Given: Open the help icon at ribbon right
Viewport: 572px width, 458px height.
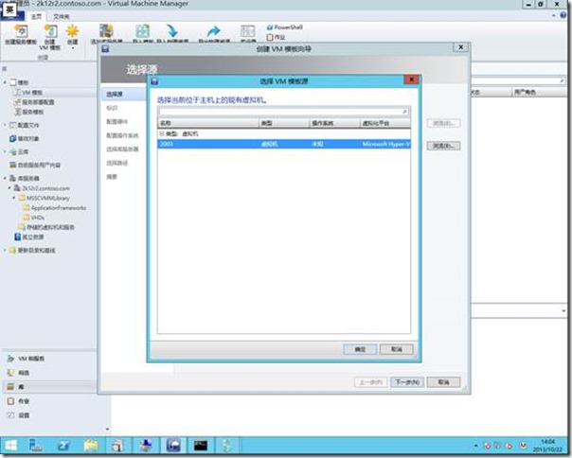Looking at the screenshot, I should (563, 16).
